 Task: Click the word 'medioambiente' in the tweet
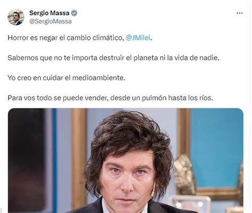[x=98, y=78]
